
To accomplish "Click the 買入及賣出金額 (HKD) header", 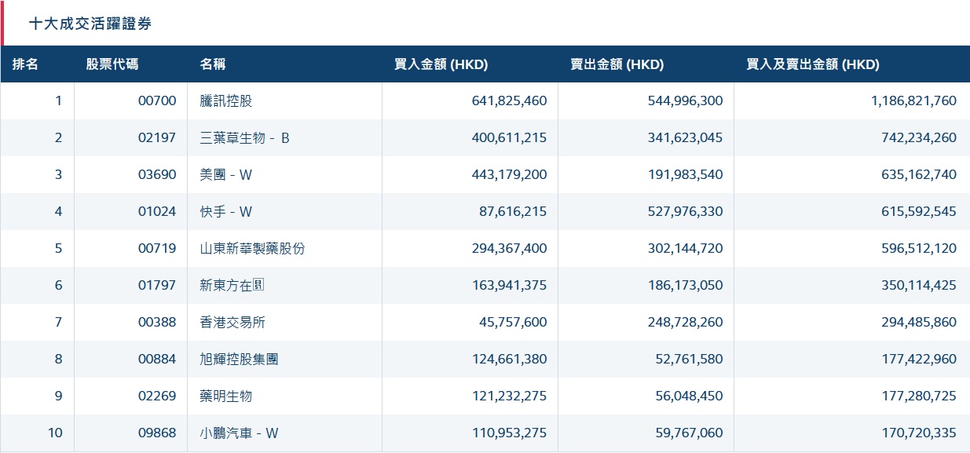I will click(812, 64).
